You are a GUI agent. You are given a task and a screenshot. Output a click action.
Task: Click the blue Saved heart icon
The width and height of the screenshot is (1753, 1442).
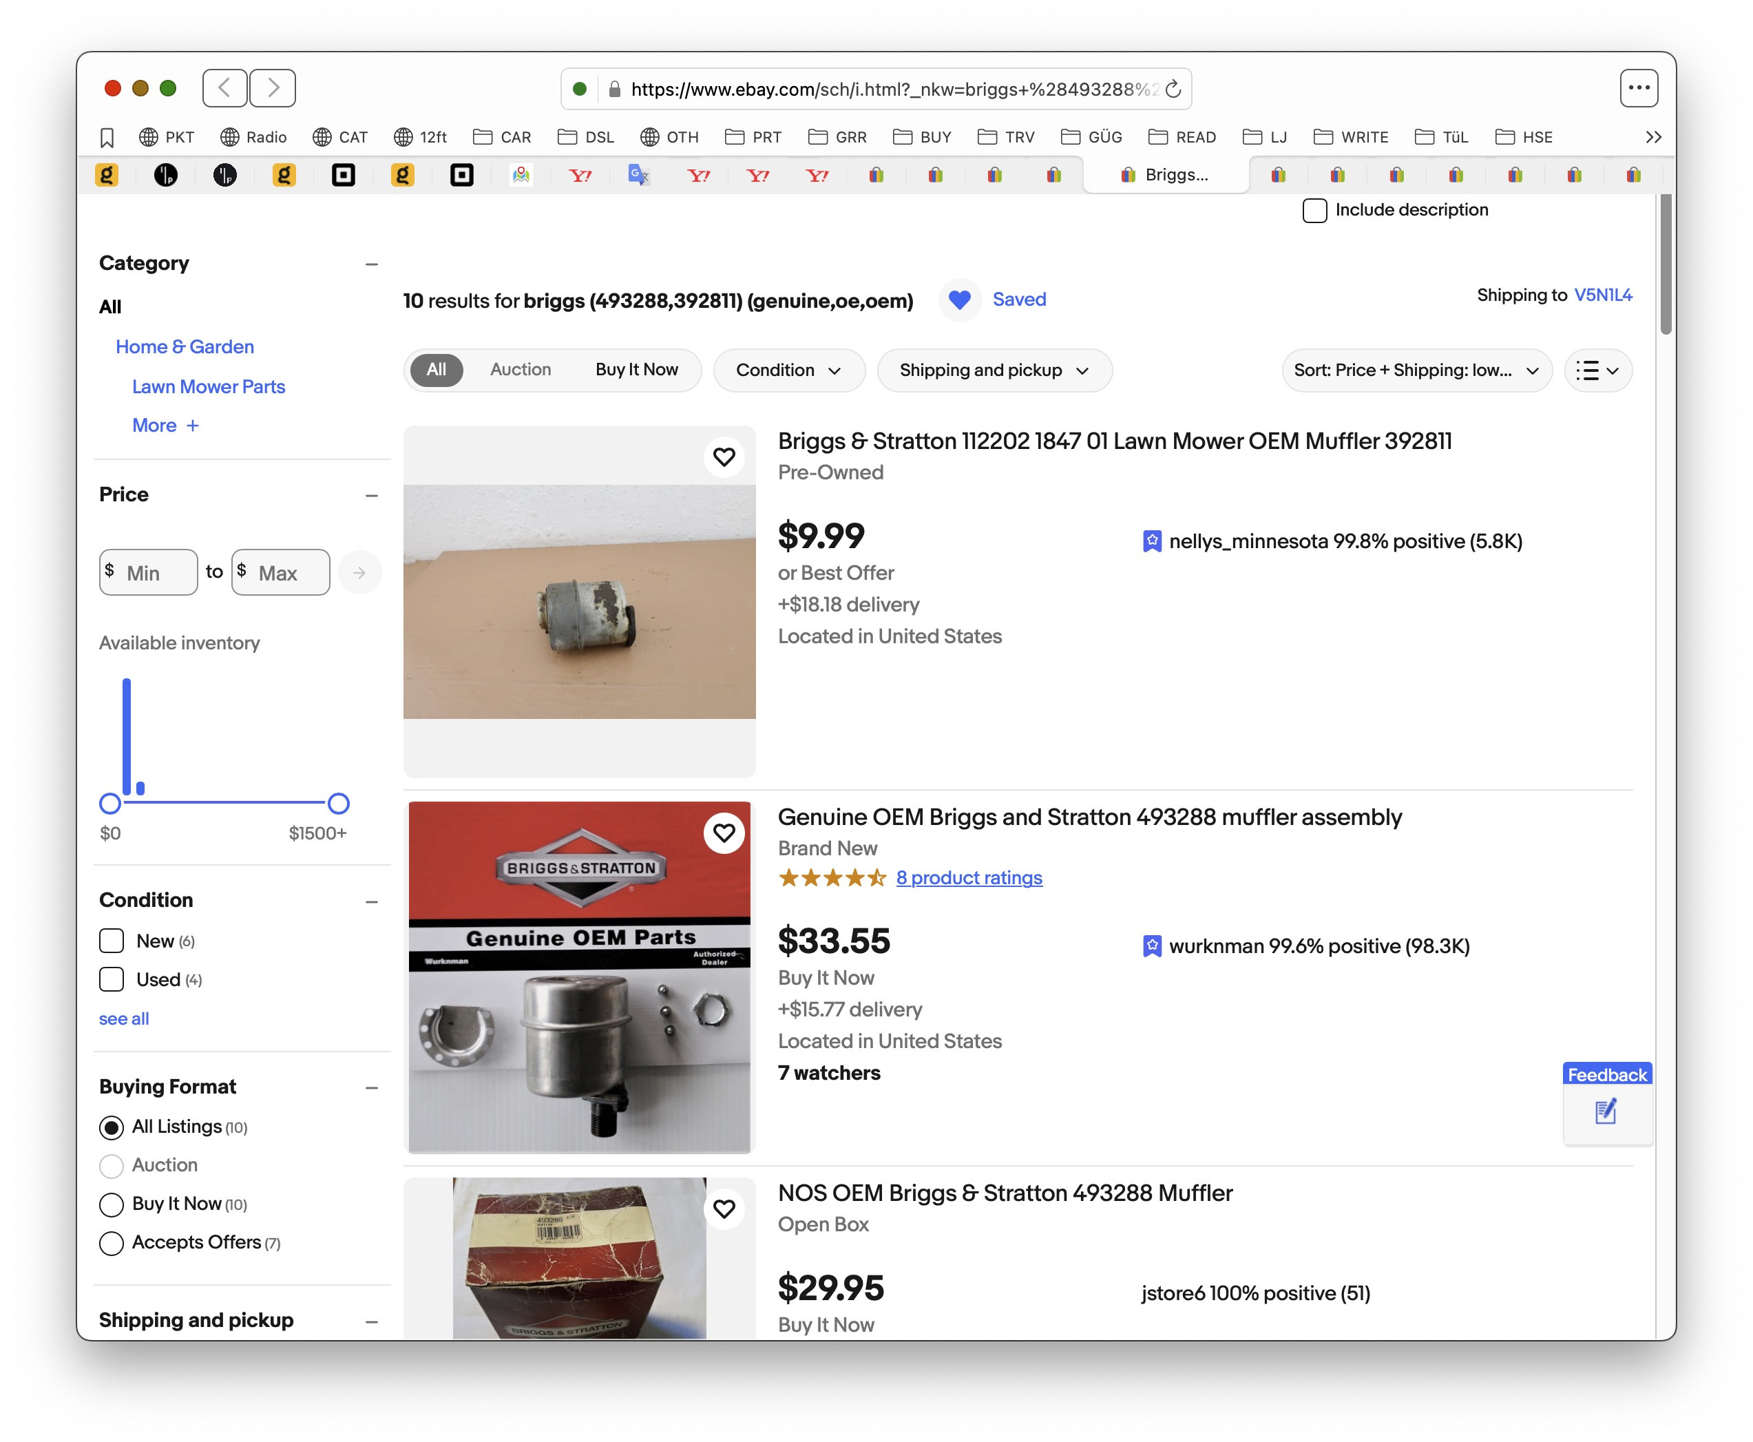959,300
